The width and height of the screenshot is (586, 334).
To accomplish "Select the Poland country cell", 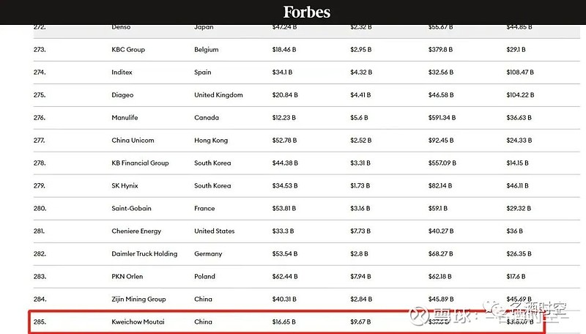I will pyautogui.click(x=205, y=277).
